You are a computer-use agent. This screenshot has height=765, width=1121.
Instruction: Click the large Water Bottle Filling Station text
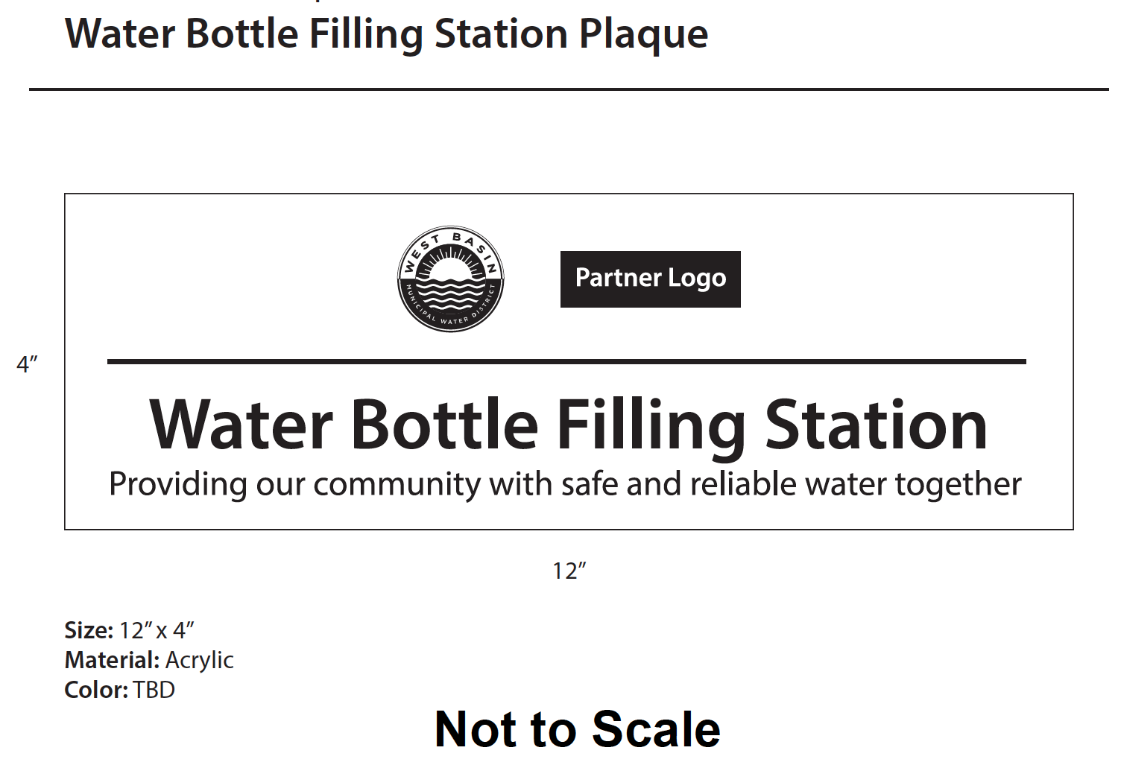tap(568, 425)
